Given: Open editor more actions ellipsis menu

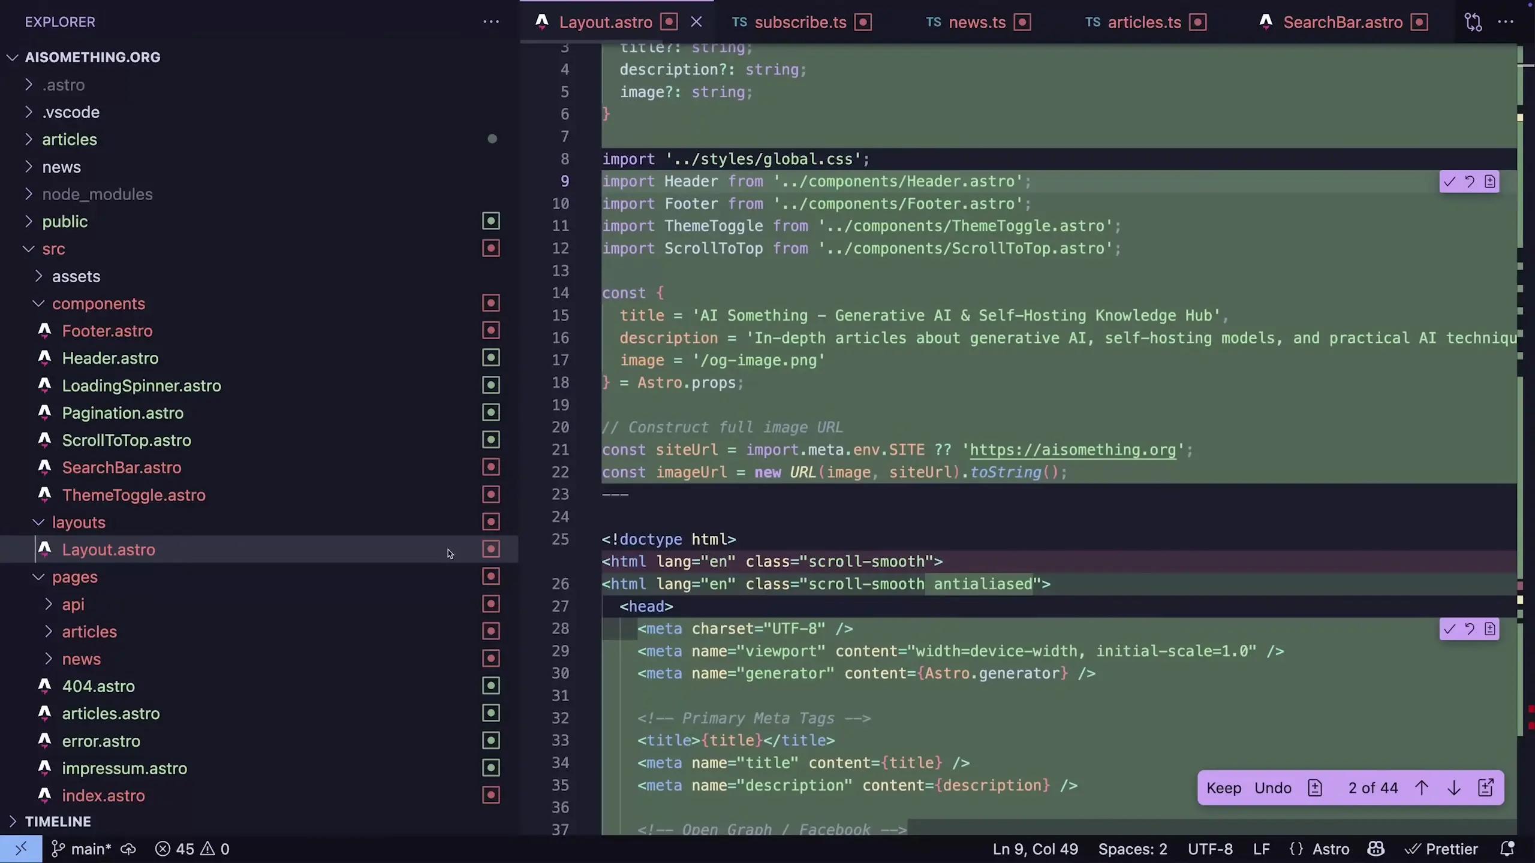Looking at the screenshot, I should click(1506, 22).
